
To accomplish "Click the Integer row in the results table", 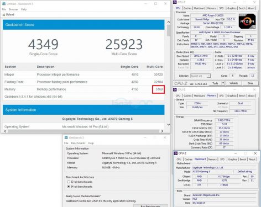I will tap(83, 75).
